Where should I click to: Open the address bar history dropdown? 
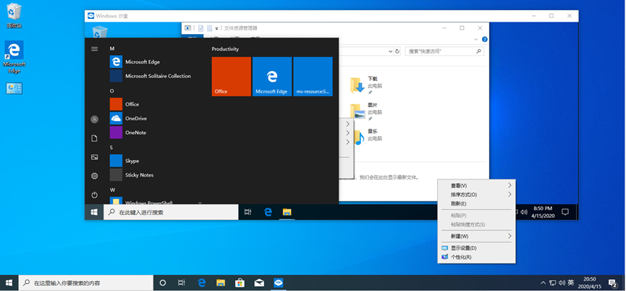point(391,51)
